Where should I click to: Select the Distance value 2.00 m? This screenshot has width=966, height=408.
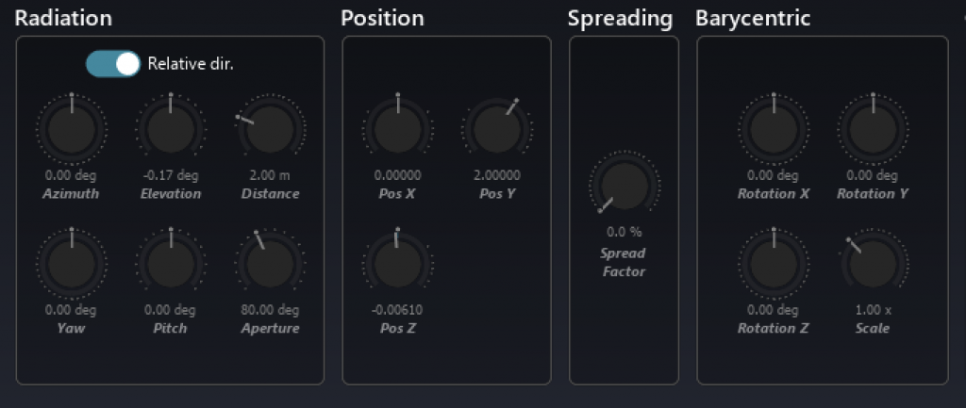click(270, 175)
